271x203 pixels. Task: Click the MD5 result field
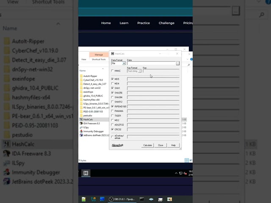(x=153, y=79)
